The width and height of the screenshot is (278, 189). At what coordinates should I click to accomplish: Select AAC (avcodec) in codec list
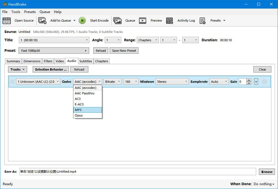pyautogui.click(x=87, y=88)
